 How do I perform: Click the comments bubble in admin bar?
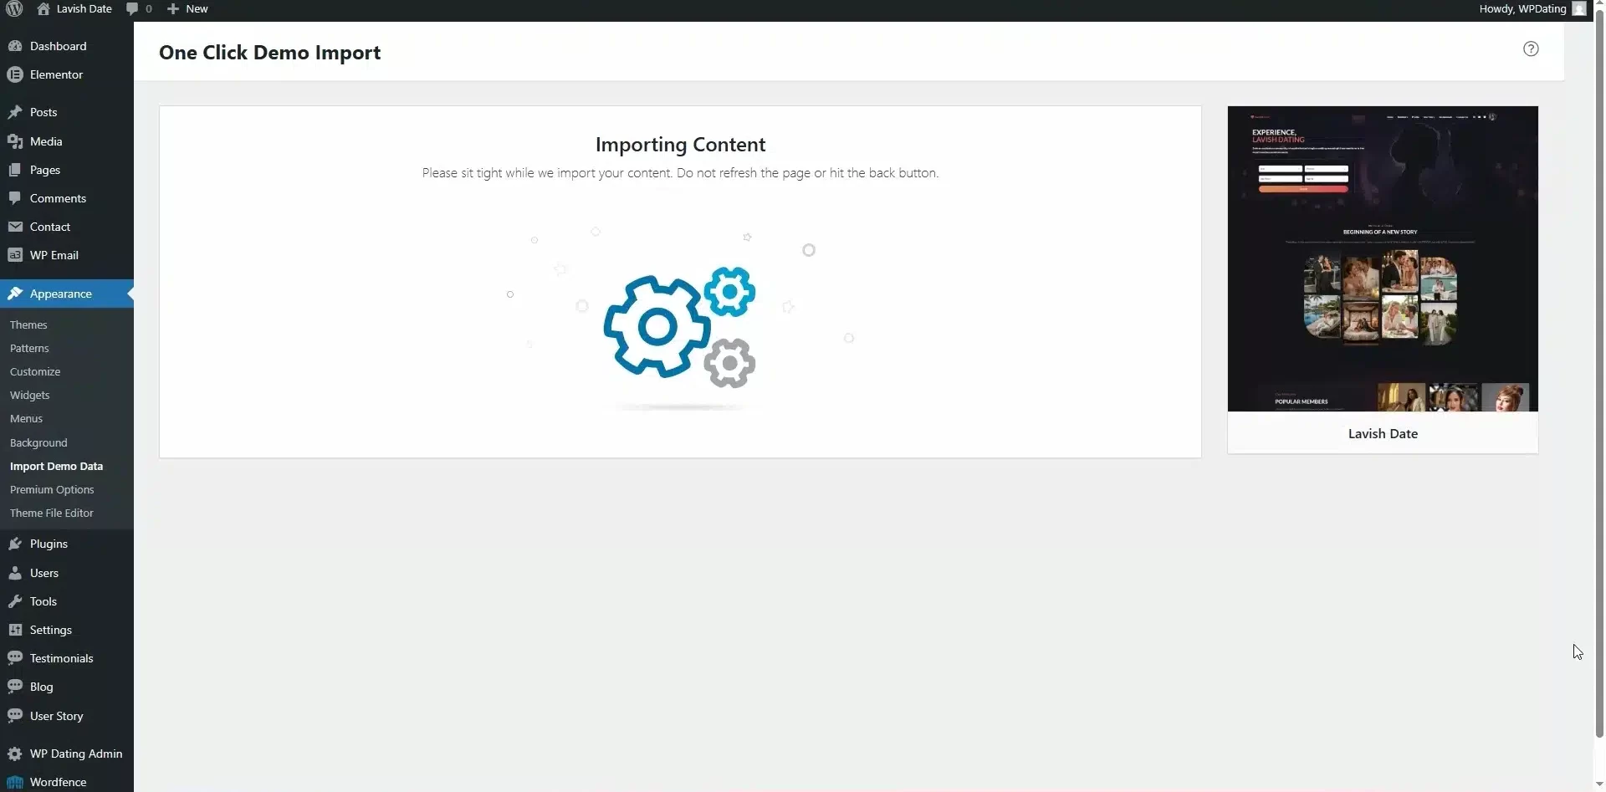click(x=138, y=9)
